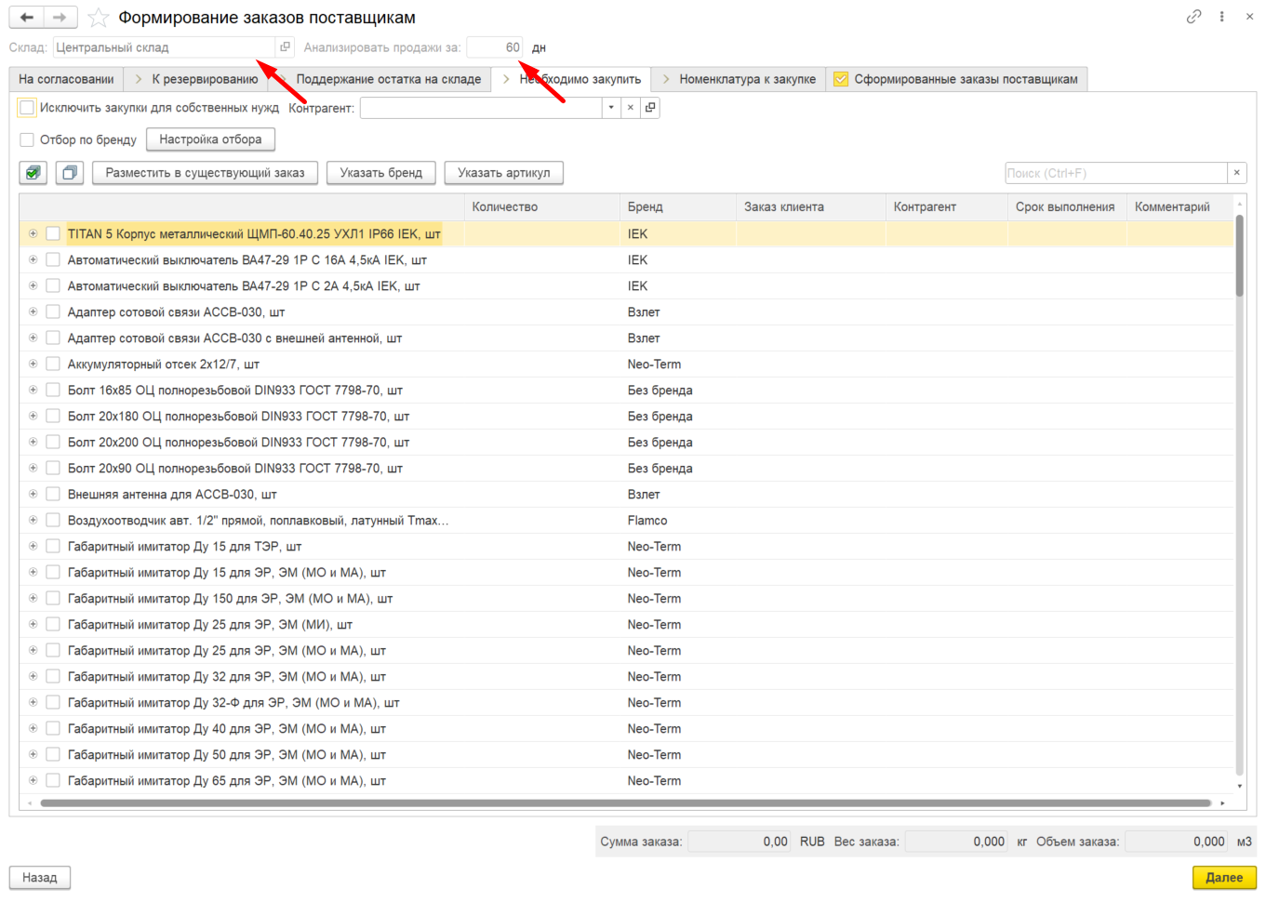Click the horizontal scrollbar below the table

625,803
